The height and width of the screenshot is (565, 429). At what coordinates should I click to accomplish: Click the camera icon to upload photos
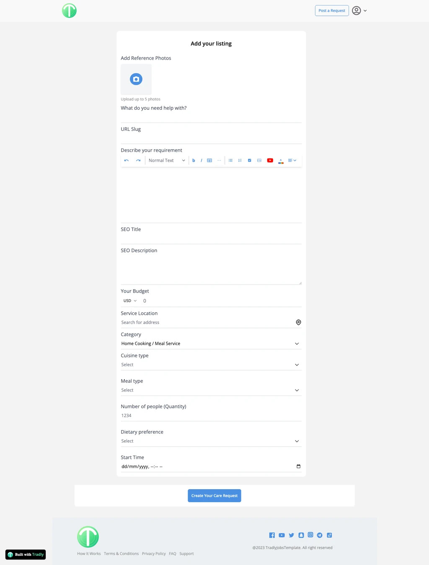click(136, 79)
